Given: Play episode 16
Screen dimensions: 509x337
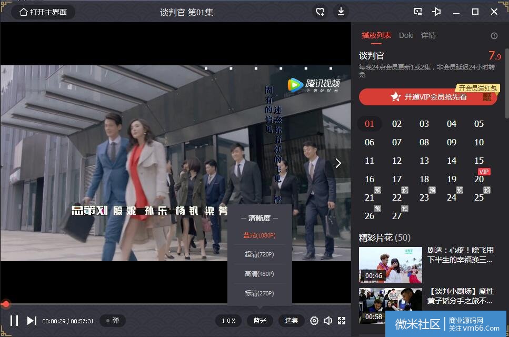Looking at the screenshot, I should click(370, 179).
